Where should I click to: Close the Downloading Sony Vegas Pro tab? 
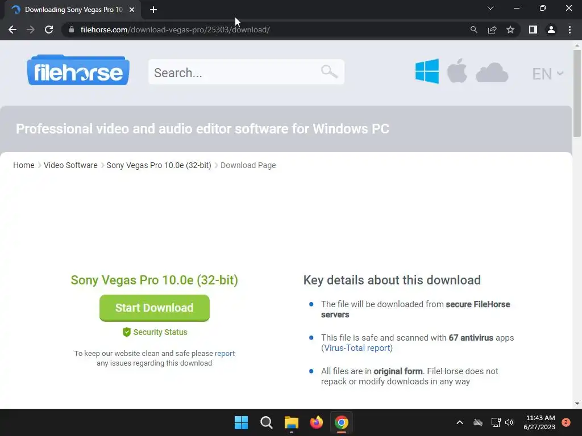coord(132,10)
